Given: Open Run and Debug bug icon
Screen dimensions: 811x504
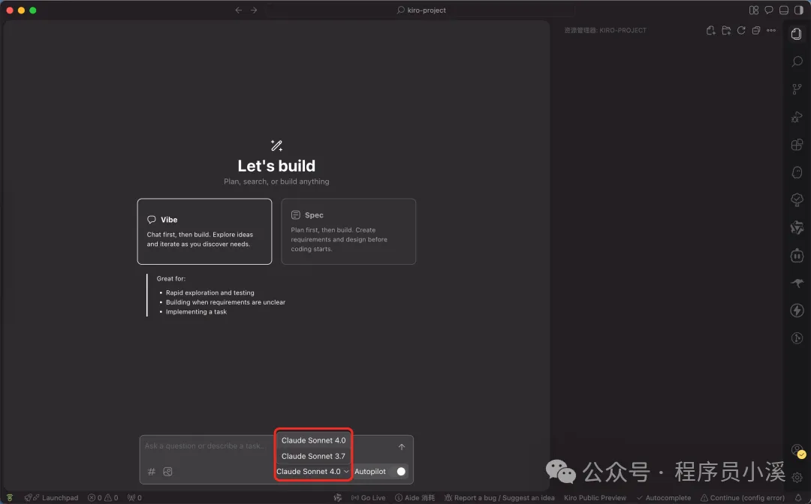Looking at the screenshot, I should point(797,117).
